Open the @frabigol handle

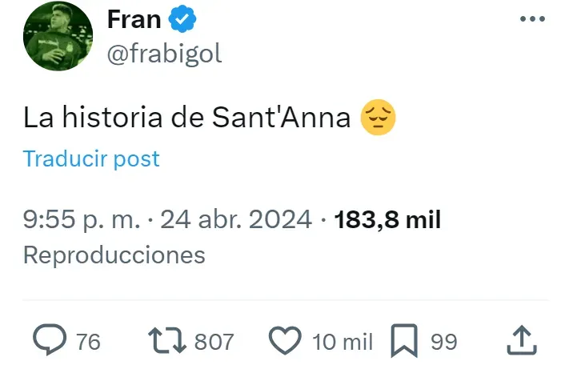tap(164, 54)
